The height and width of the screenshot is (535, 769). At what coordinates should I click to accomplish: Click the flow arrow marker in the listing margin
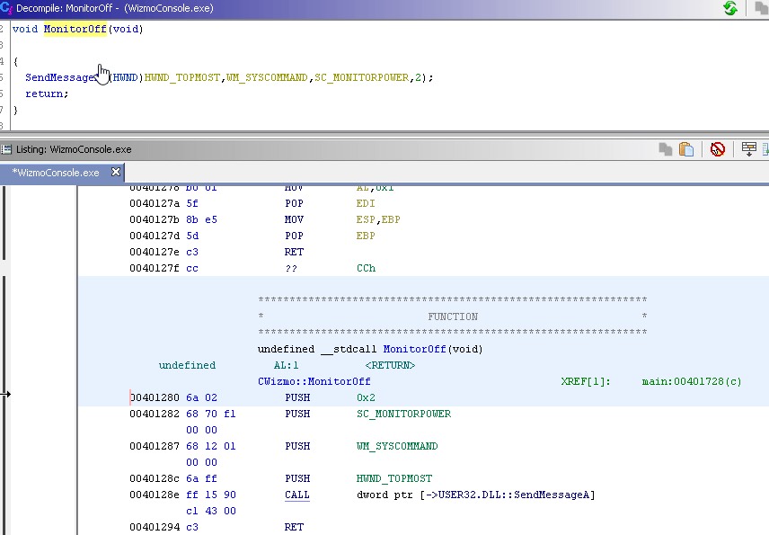5,394
